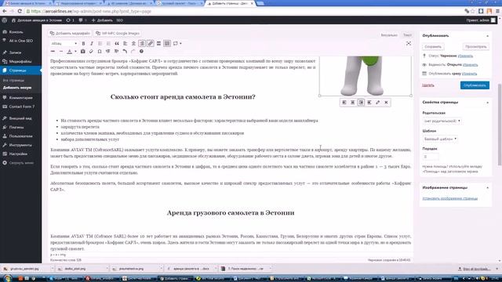
Task: Open keyboard shortcuts help icon
Action: click(141, 52)
